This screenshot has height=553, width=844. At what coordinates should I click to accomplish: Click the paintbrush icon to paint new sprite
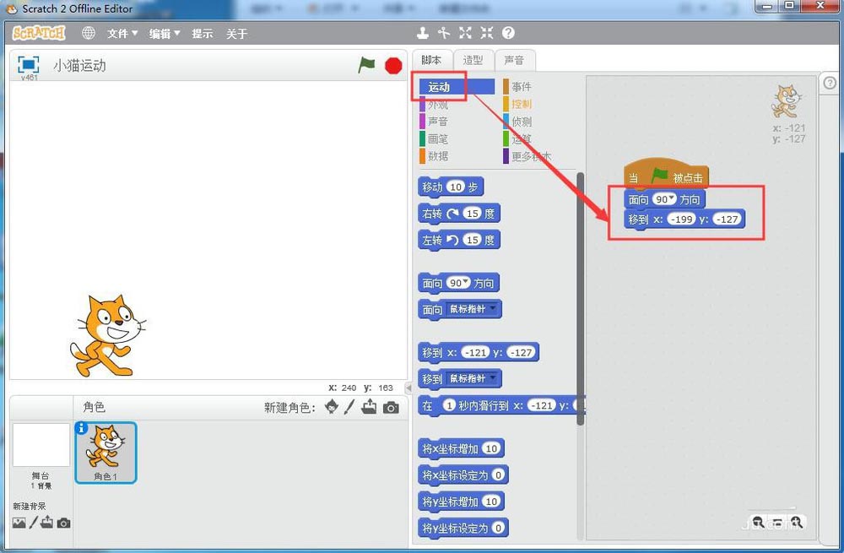pyautogui.click(x=348, y=406)
